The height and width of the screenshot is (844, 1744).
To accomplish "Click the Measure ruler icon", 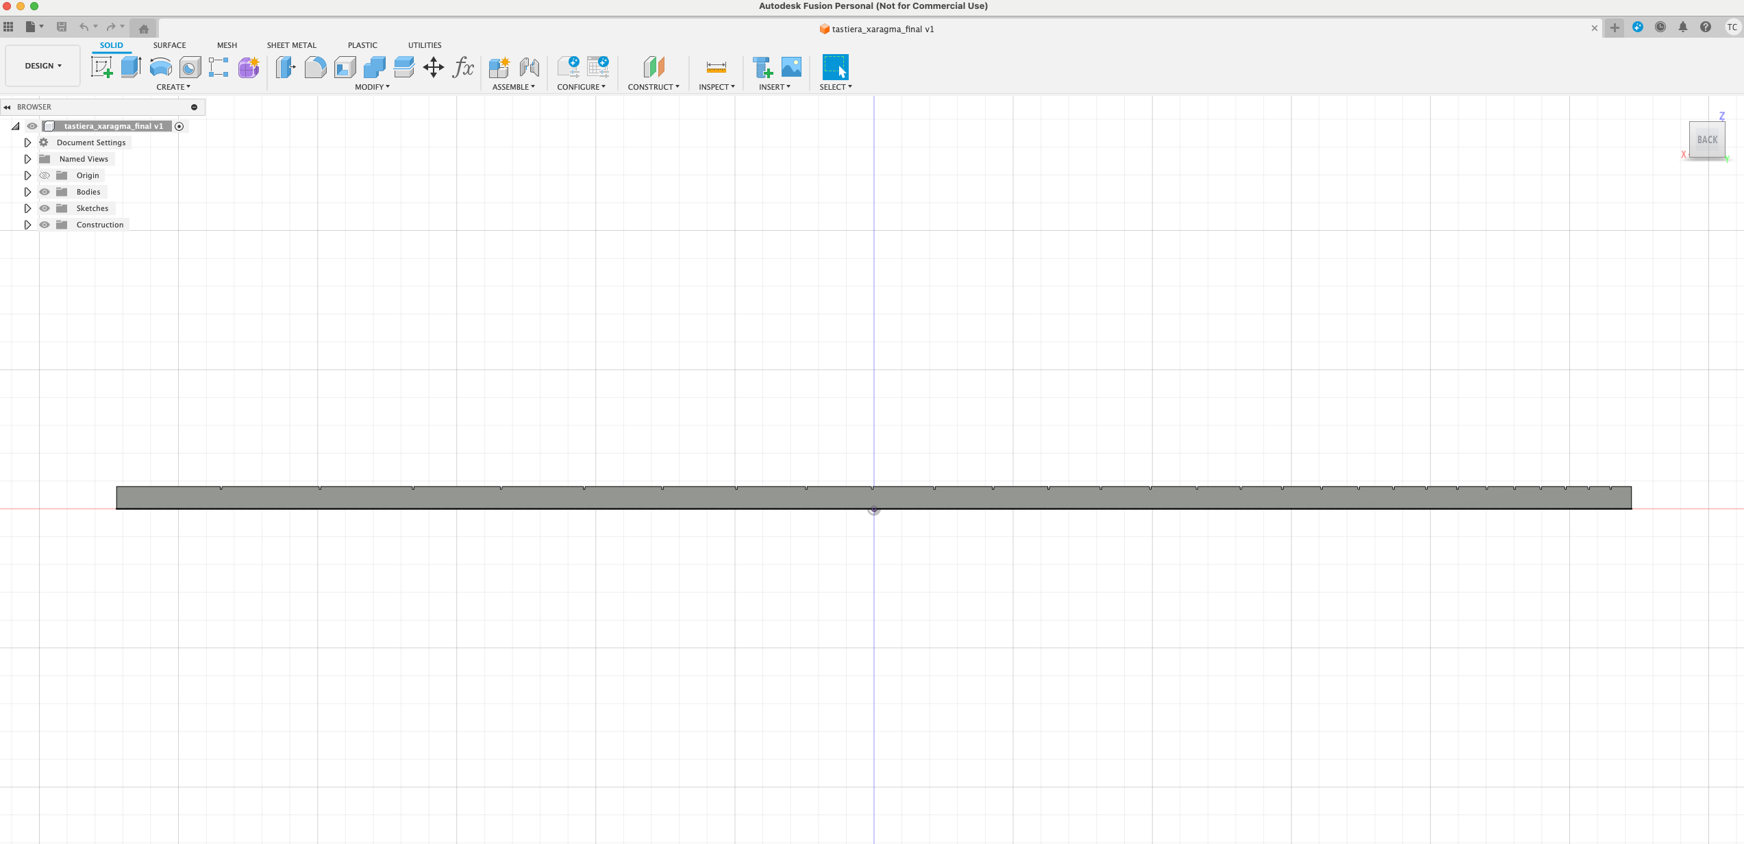I will pyautogui.click(x=716, y=67).
